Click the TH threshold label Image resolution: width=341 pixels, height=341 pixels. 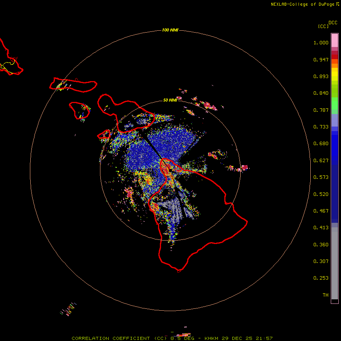325,295
